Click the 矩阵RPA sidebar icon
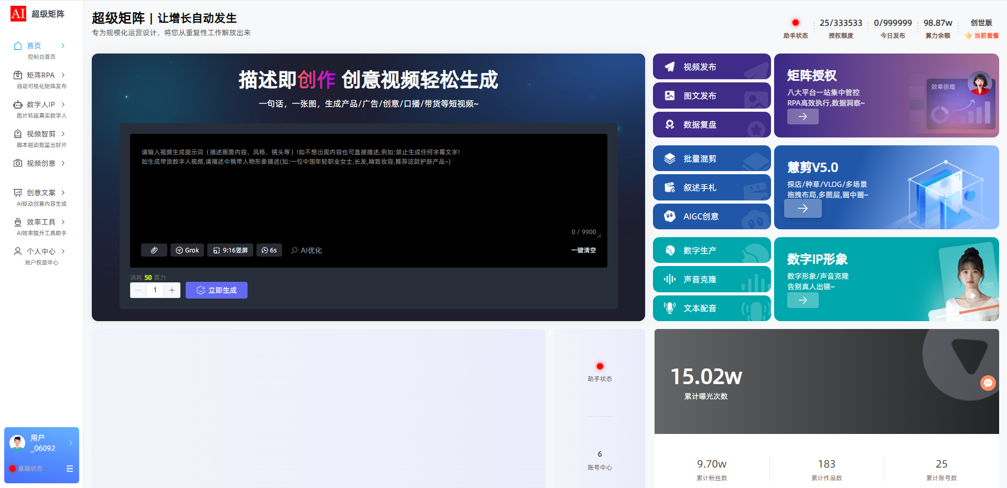This screenshot has width=1007, height=488. pyautogui.click(x=18, y=75)
